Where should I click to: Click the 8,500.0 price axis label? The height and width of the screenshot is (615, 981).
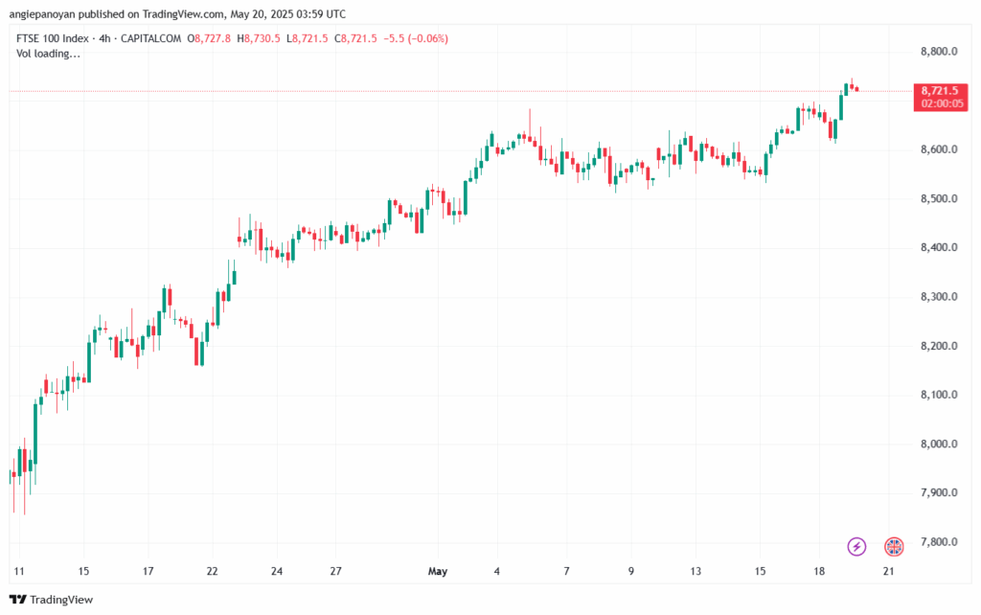939,198
